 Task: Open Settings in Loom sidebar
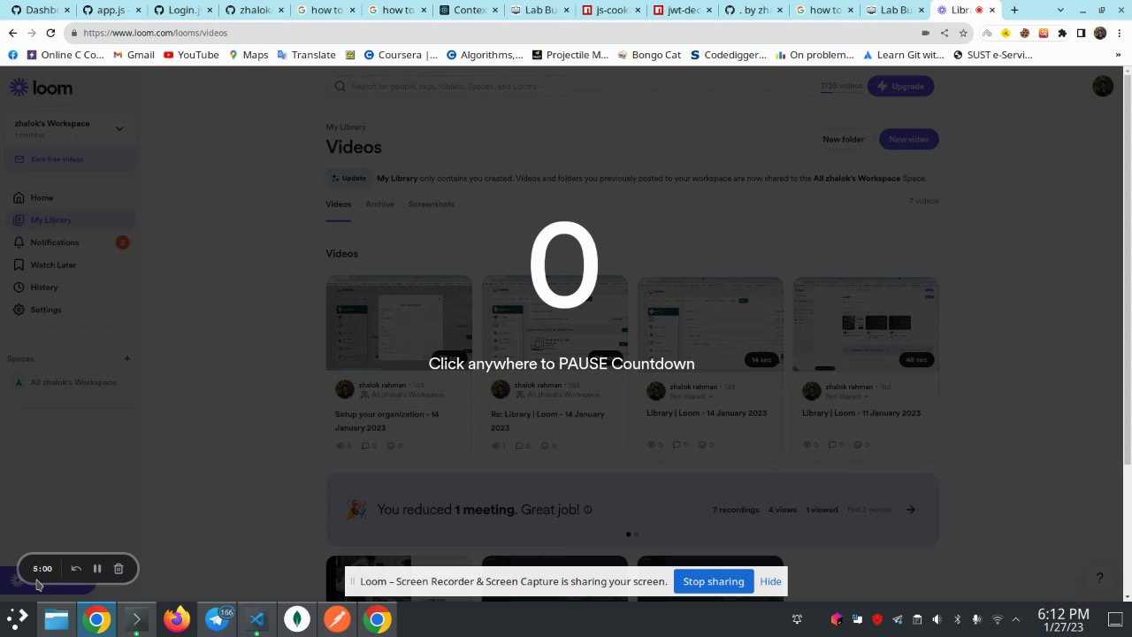pos(45,310)
